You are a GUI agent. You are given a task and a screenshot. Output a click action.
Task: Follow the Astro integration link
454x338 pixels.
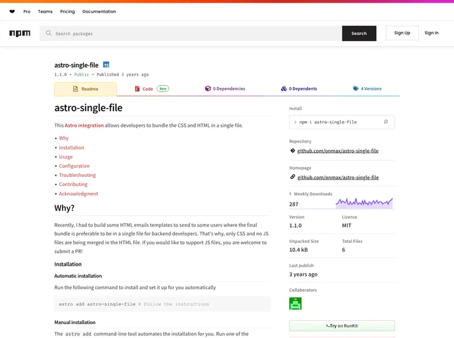pyautogui.click(x=84, y=125)
